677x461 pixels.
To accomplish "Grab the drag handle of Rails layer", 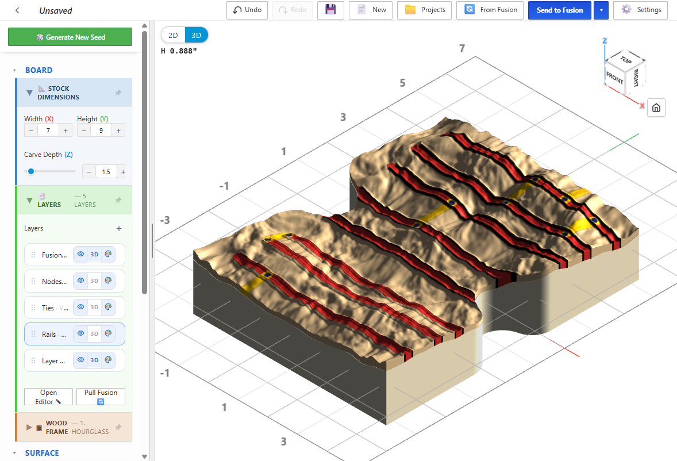I will point(33,334).
